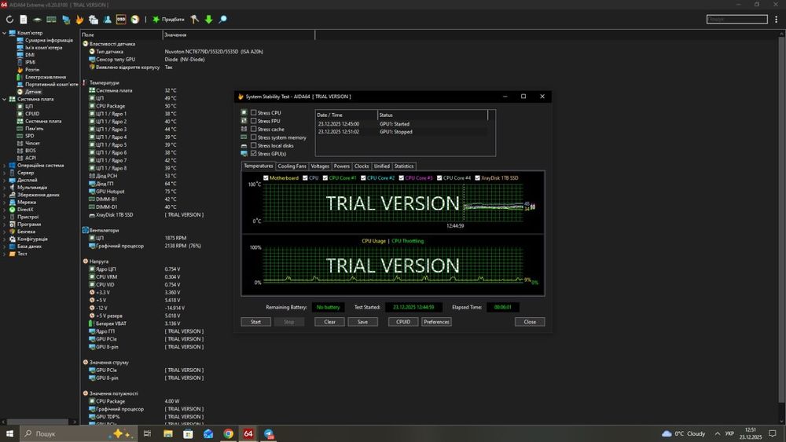786x442 pixels.
Task: Collapse the Комп'ютер tree node
Action: [x=5, y=33]
